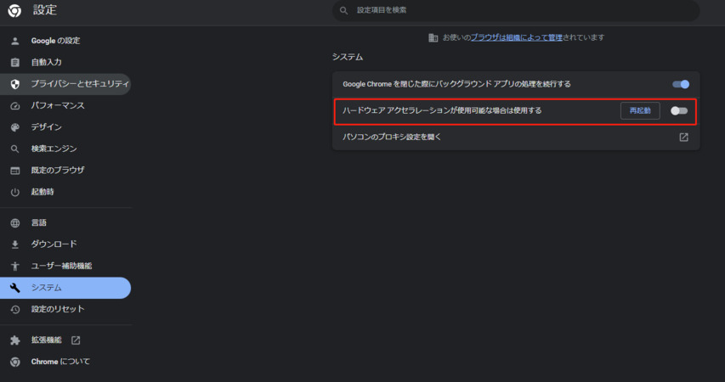This screenshot has width=725, height=382.
Task: Click the person icon for Google の設定
Action: [14, 41]
